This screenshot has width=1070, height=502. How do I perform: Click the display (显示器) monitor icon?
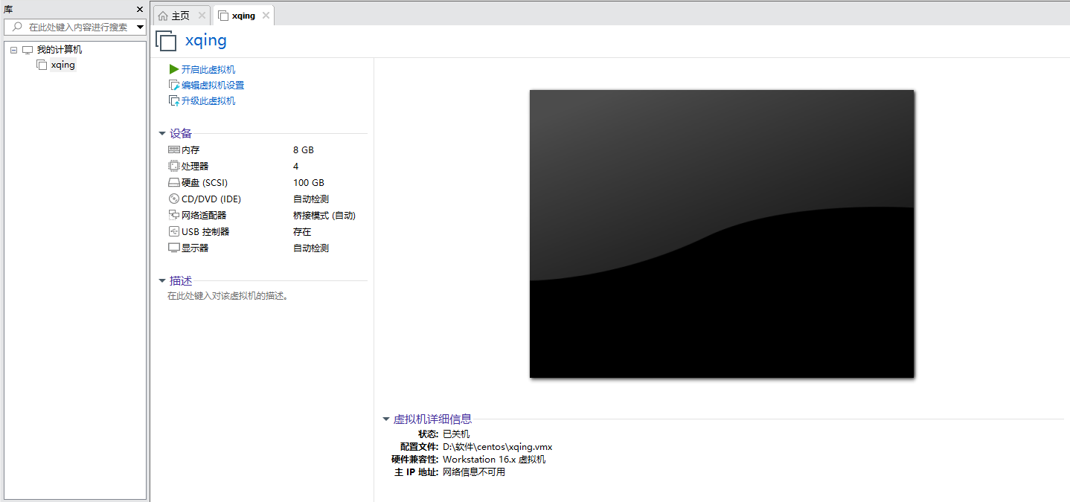click(174, 248)
